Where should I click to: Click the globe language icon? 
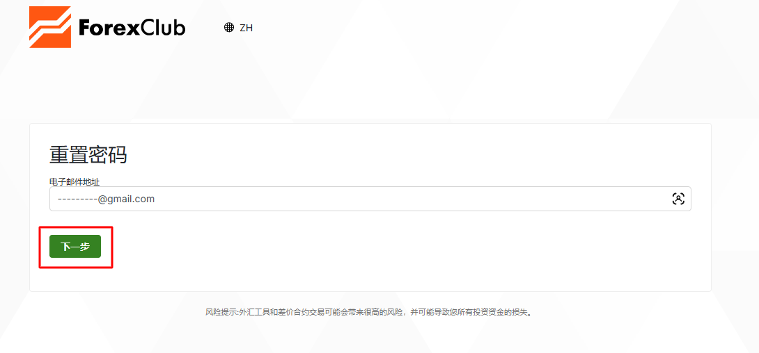[x=229, y=28]
